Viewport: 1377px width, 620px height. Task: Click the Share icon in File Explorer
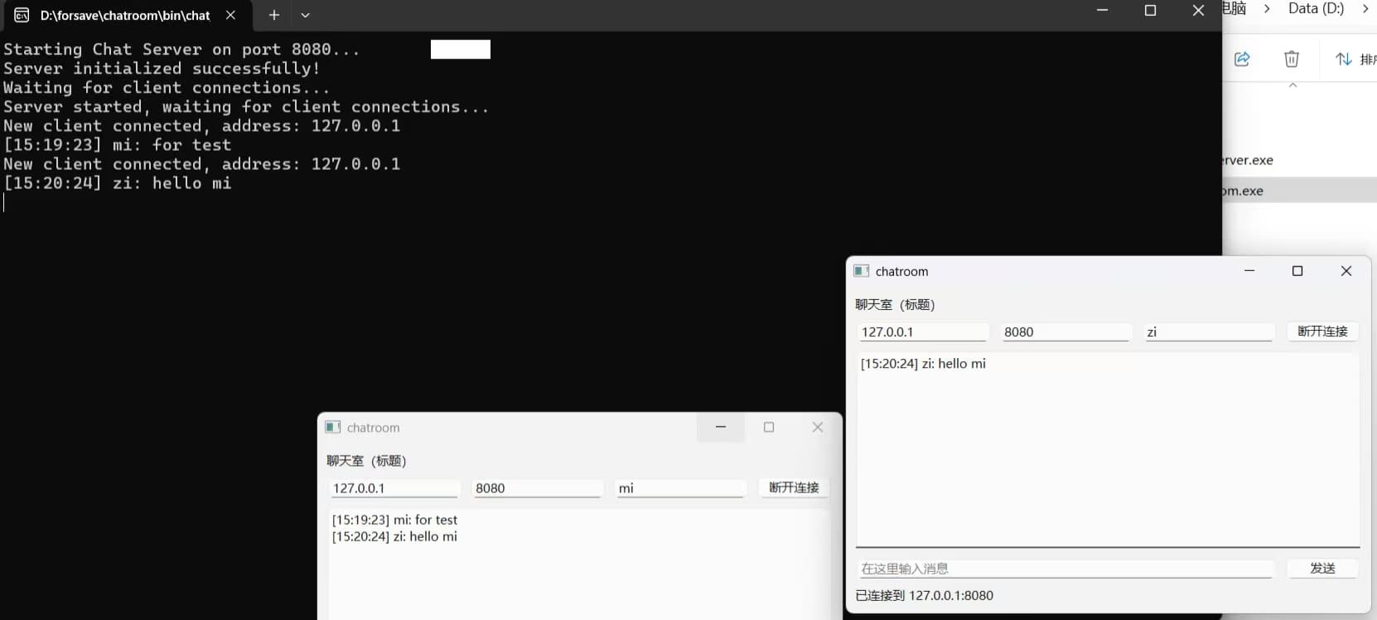point(1242,59)
